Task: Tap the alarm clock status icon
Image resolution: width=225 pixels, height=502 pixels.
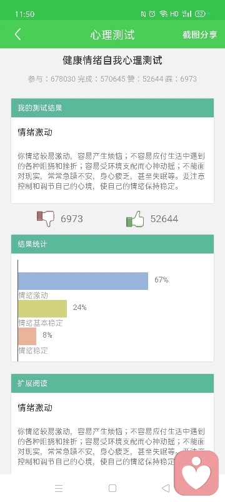Action: [x=152, y=14]
